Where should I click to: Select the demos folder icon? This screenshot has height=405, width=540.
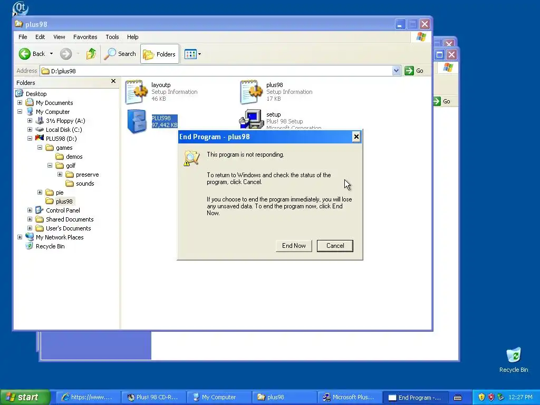(60, 156)
